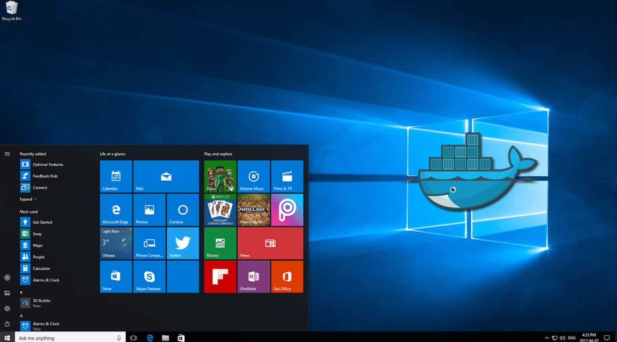Open the user account icon in Start

coord(7,277)
